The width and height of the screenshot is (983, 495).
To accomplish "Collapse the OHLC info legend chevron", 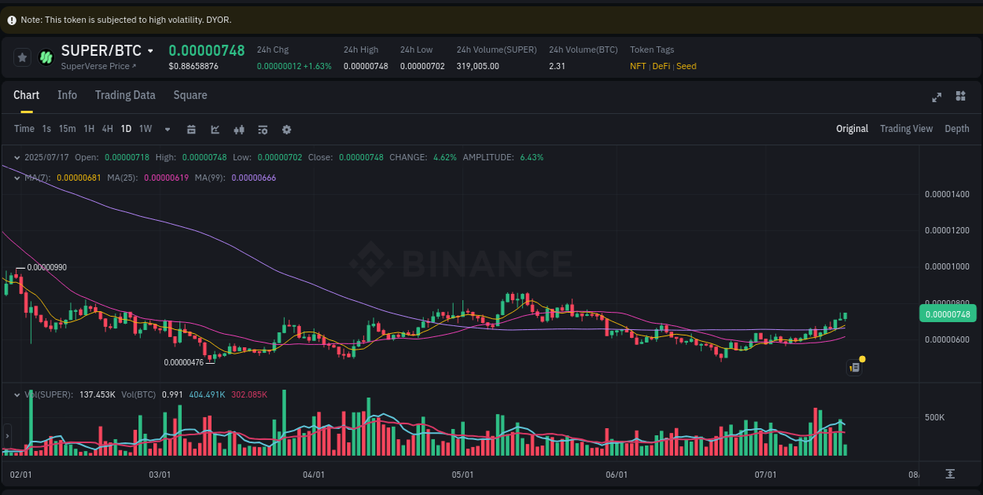I will click(x=16, y=157).
